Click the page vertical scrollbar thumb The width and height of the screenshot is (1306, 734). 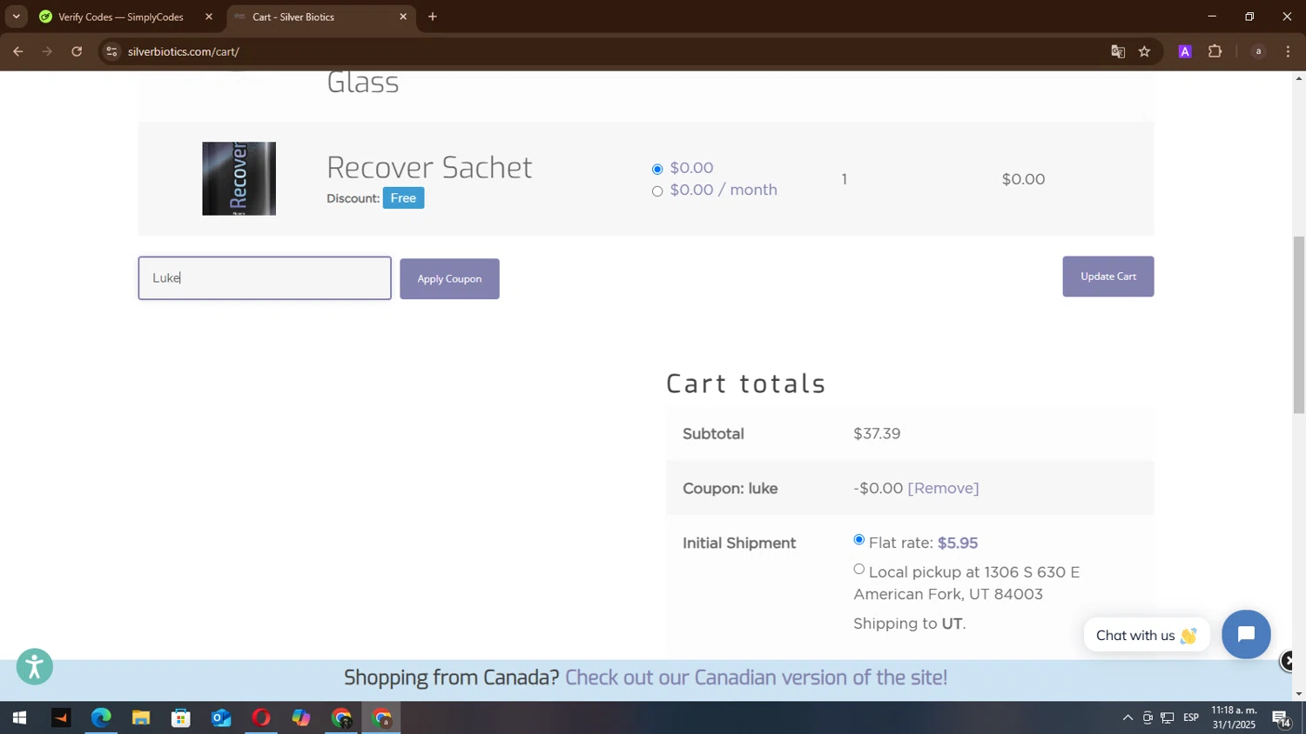[x=1299, y=324]
